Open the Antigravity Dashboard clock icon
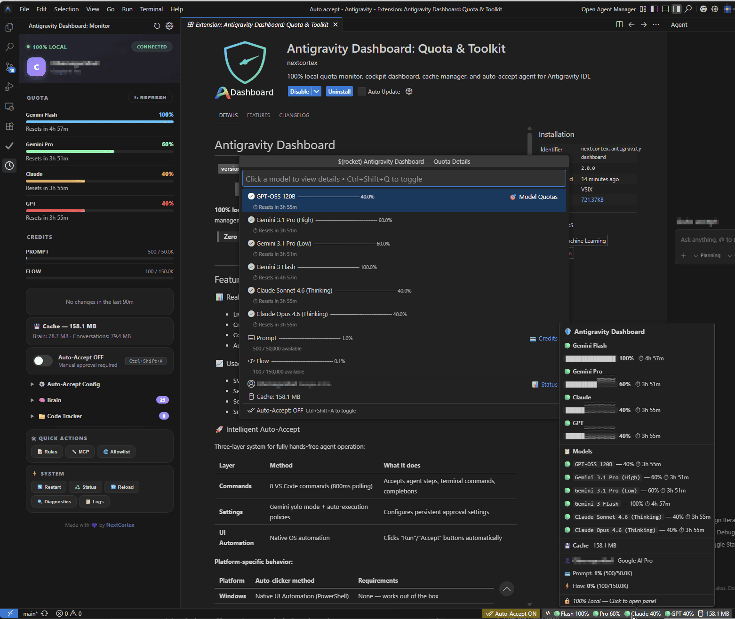Screen dimensions: 735x619 click(x=9, y=166)
